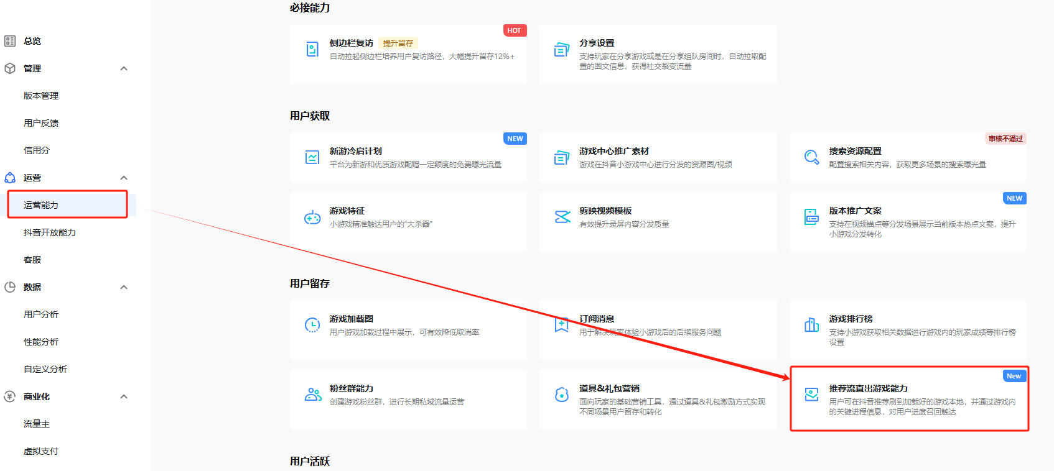1054x471 pixels.
Task: Click NEW badge on 版本推广文案 card
Action: point(1015,198)
